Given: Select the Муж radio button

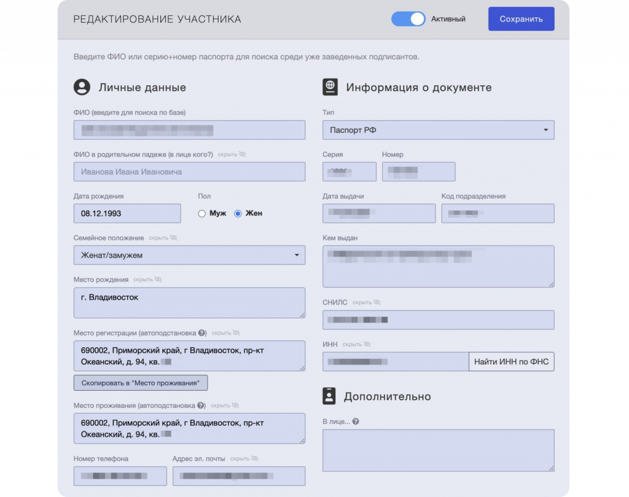Looking at the screenshot, I should [201, 214].
